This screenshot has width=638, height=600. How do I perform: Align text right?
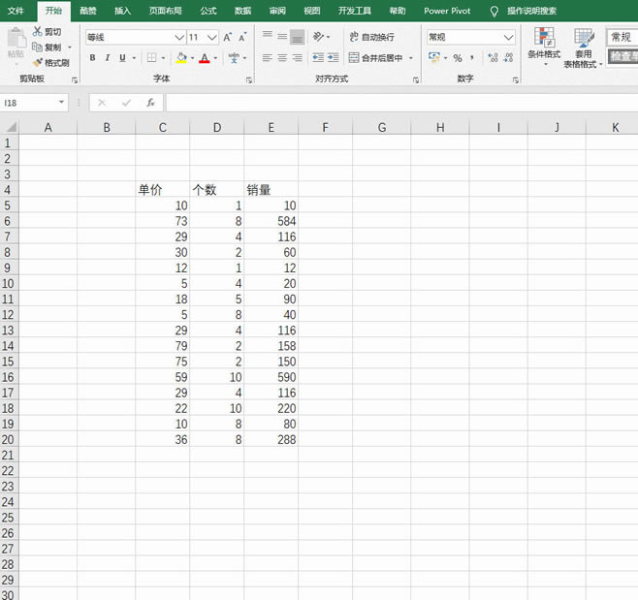pos(298,58)
